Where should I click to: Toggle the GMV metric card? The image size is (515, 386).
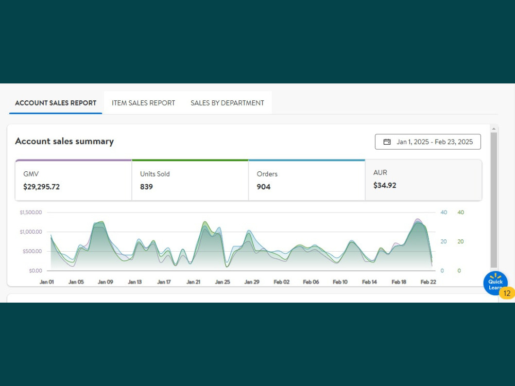pos(74,180)
